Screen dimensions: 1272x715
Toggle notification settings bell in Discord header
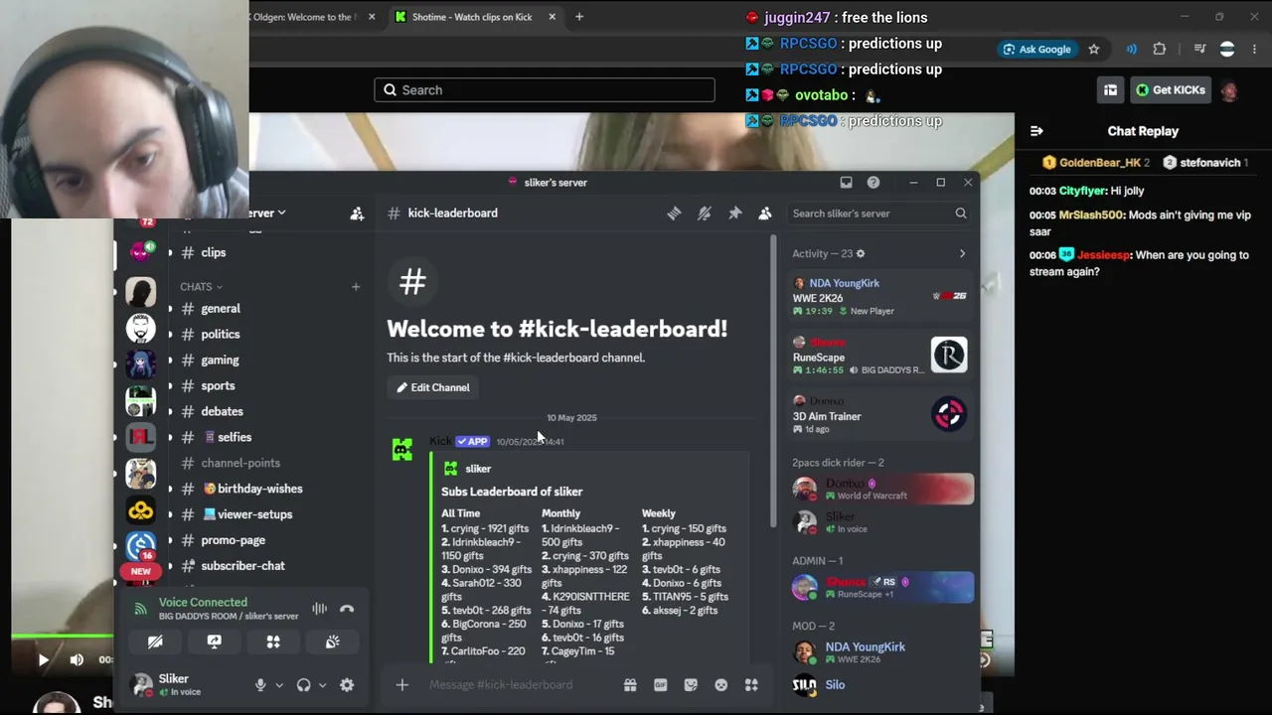(x=705, y=213)
